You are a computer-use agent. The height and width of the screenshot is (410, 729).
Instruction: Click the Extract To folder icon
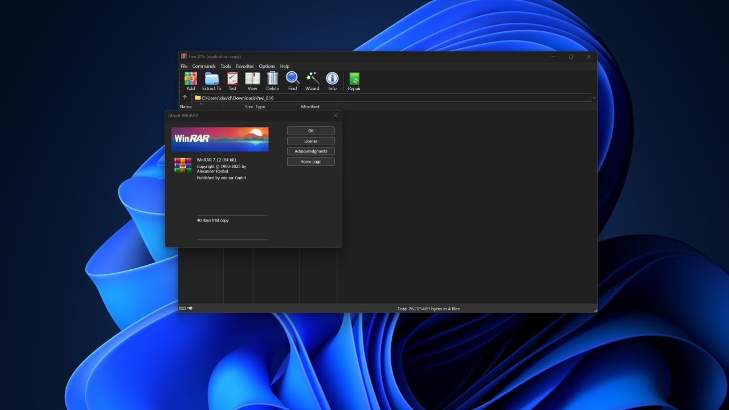(211, 79)
